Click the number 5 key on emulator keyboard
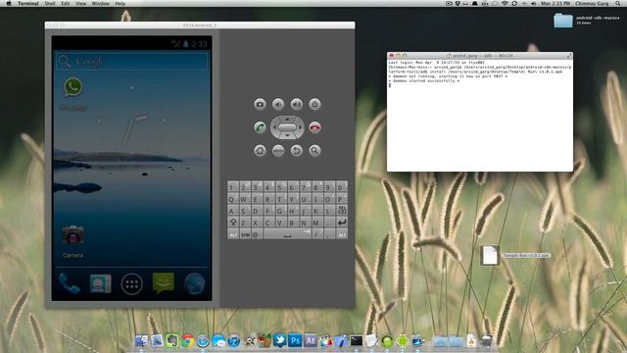 281,187
